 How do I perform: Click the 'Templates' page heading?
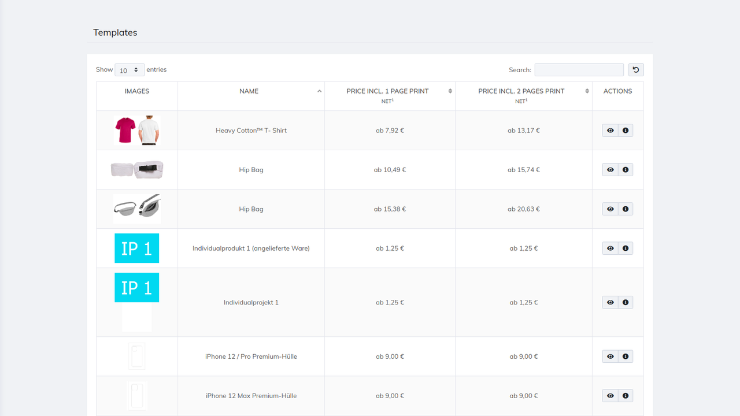(115, 33)
